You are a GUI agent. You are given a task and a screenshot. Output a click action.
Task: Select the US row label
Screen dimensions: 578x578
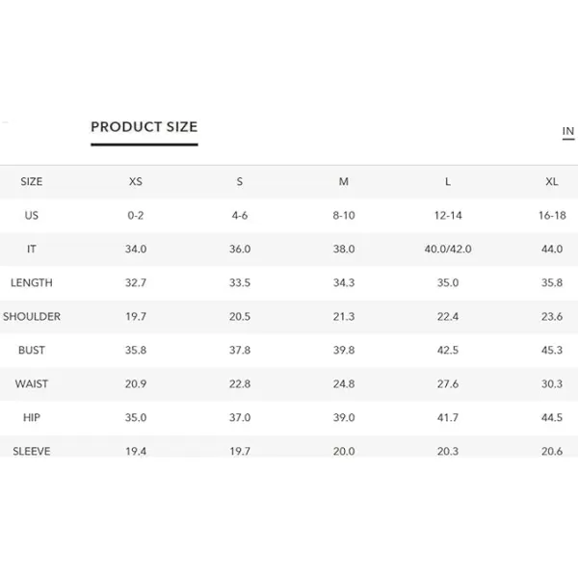pyautogui.click(x=32, y=215)
